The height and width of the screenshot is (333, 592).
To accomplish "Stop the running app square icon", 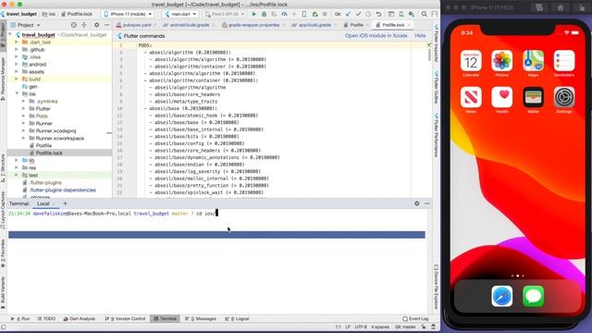I will 325,14.
